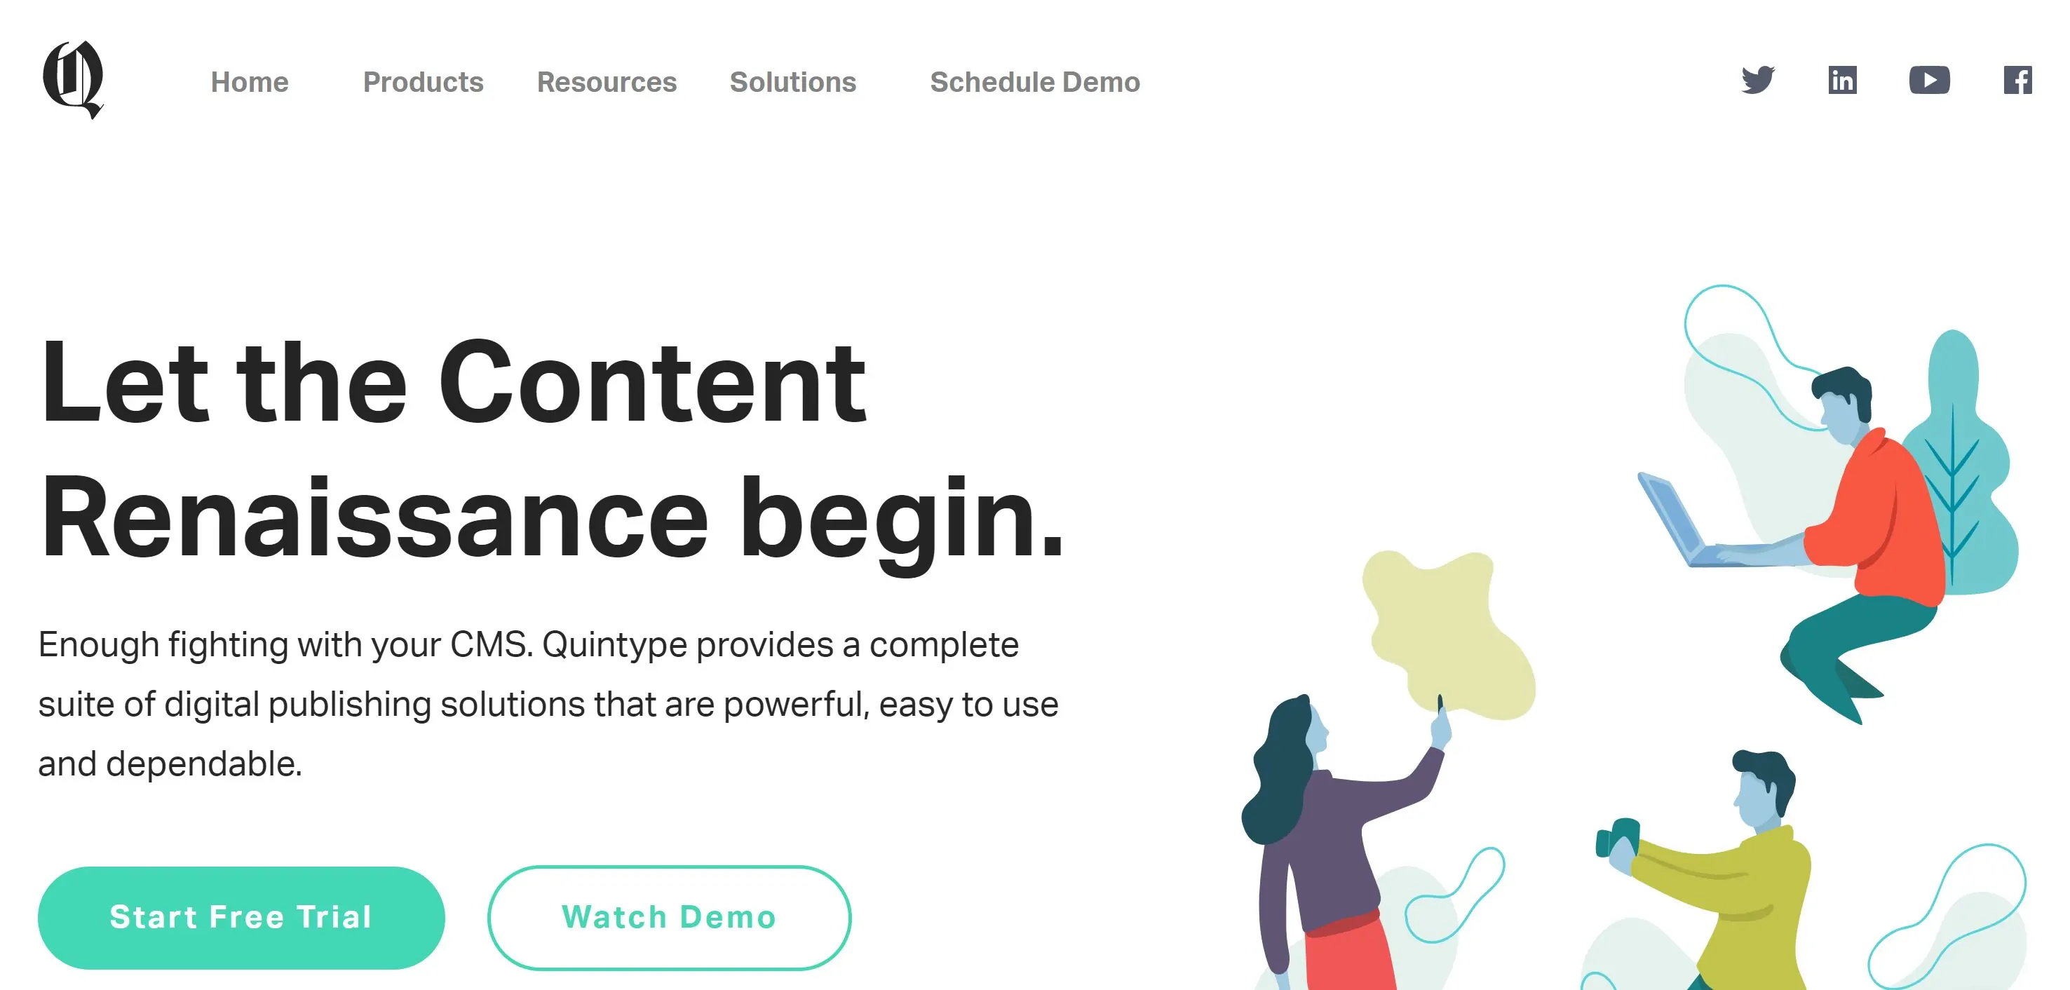
Task: Expand the Resources dropdown menu
Action: click(x=607, y=82)
